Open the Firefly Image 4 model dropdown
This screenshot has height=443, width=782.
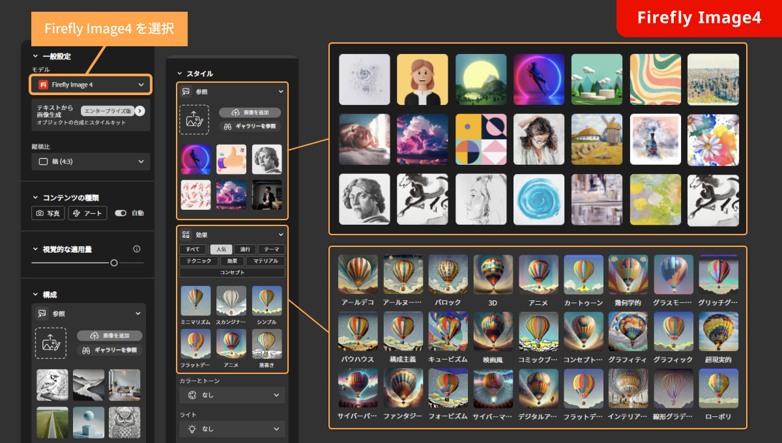point(91,85)
